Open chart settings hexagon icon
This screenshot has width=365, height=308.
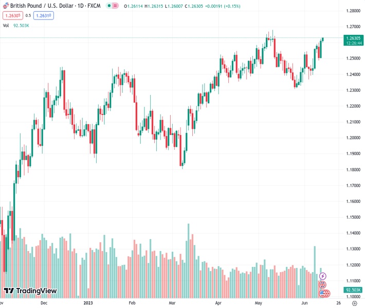tap(354, 303)
